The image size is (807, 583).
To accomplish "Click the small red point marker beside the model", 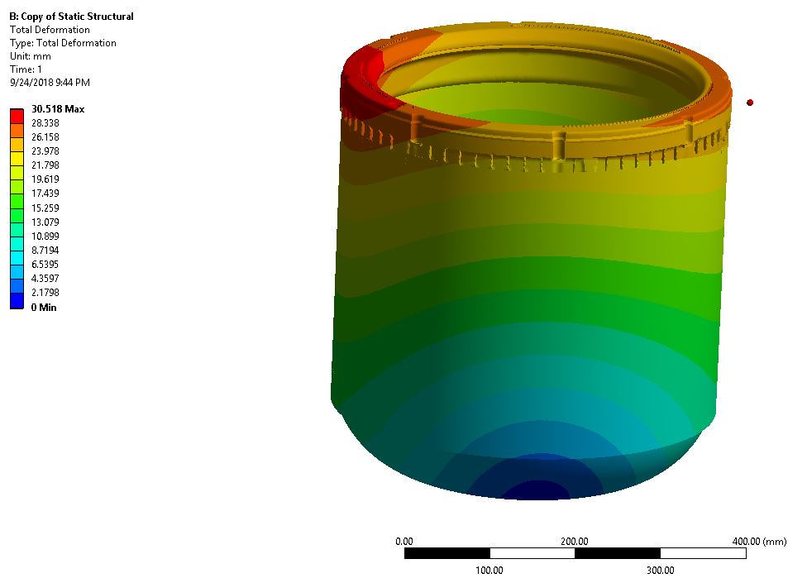I will tap(750, 103).
